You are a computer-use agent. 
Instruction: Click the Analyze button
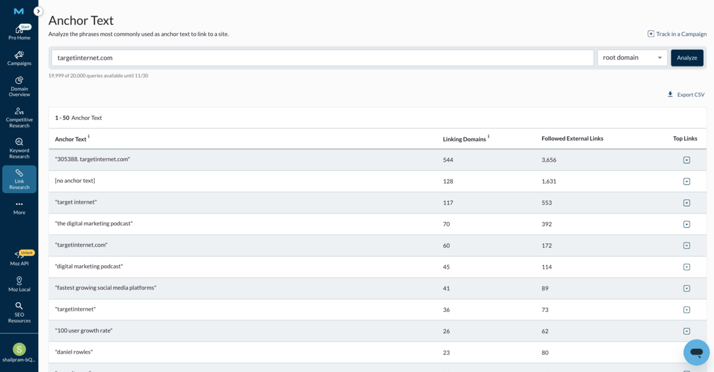click(687, 58)
